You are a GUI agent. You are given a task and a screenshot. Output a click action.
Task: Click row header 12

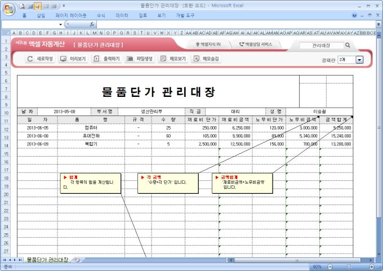(6, 129)
